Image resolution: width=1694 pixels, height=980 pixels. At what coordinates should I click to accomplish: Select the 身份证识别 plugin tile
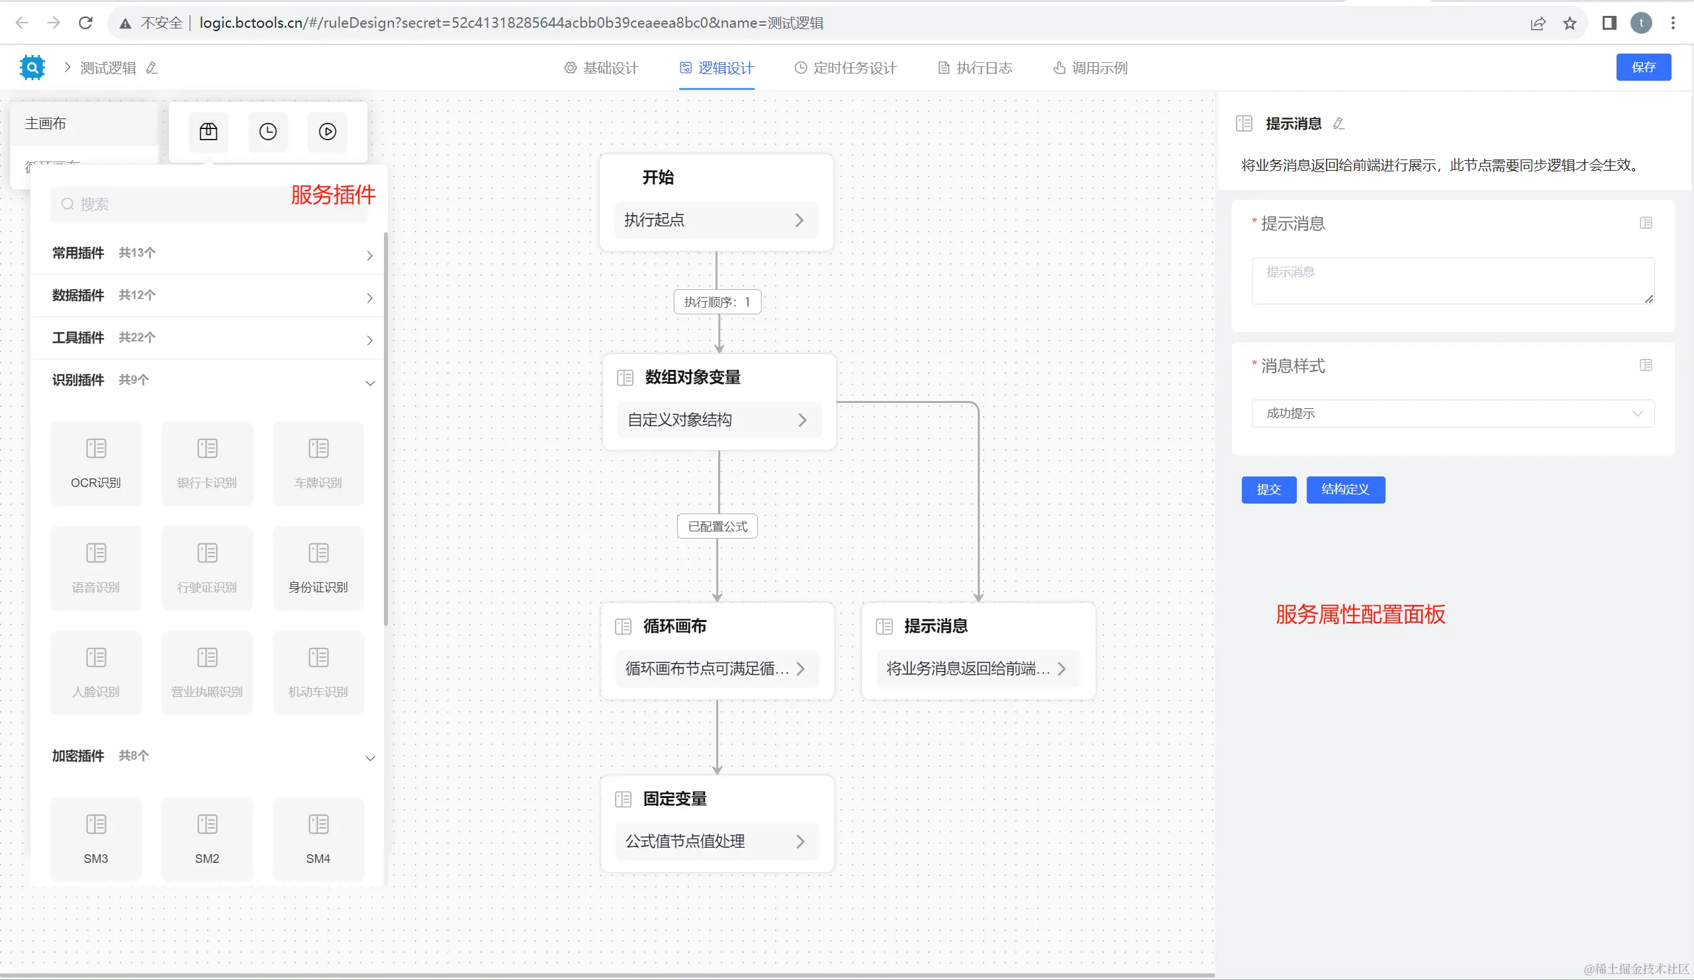coord(318,568)
